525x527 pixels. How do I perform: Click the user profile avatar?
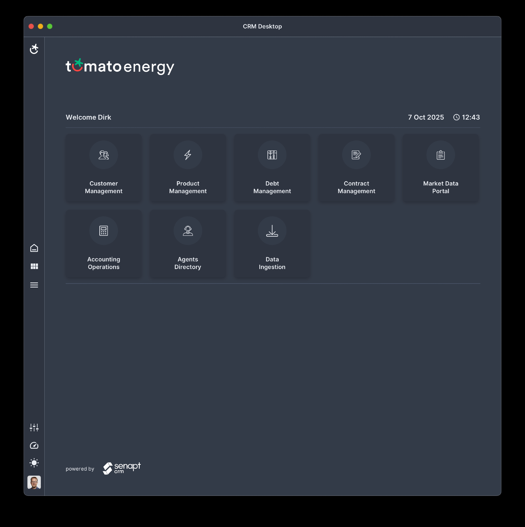point(34,482)
